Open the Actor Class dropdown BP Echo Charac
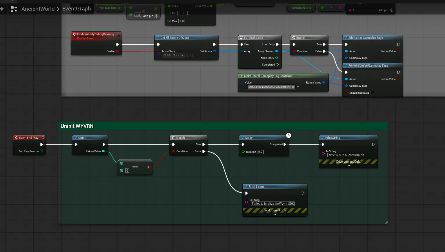Viewport: 445px width, 252px height. tap(173, 55)
